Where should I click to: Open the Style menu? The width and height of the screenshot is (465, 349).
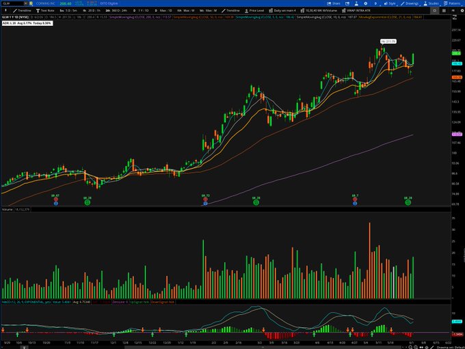[x=390, y=3]
